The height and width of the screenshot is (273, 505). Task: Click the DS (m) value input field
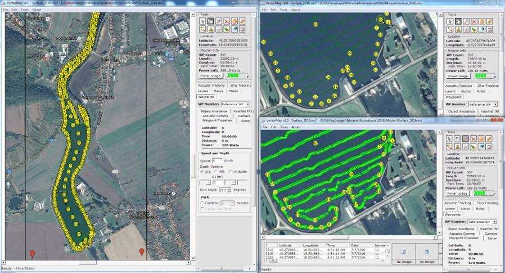218,182
